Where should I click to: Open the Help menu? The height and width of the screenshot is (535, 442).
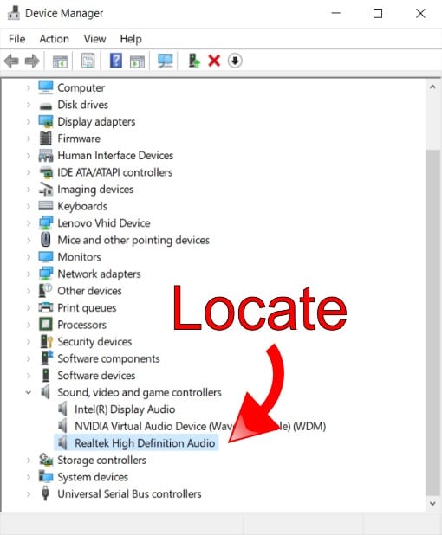click(131, 39)
